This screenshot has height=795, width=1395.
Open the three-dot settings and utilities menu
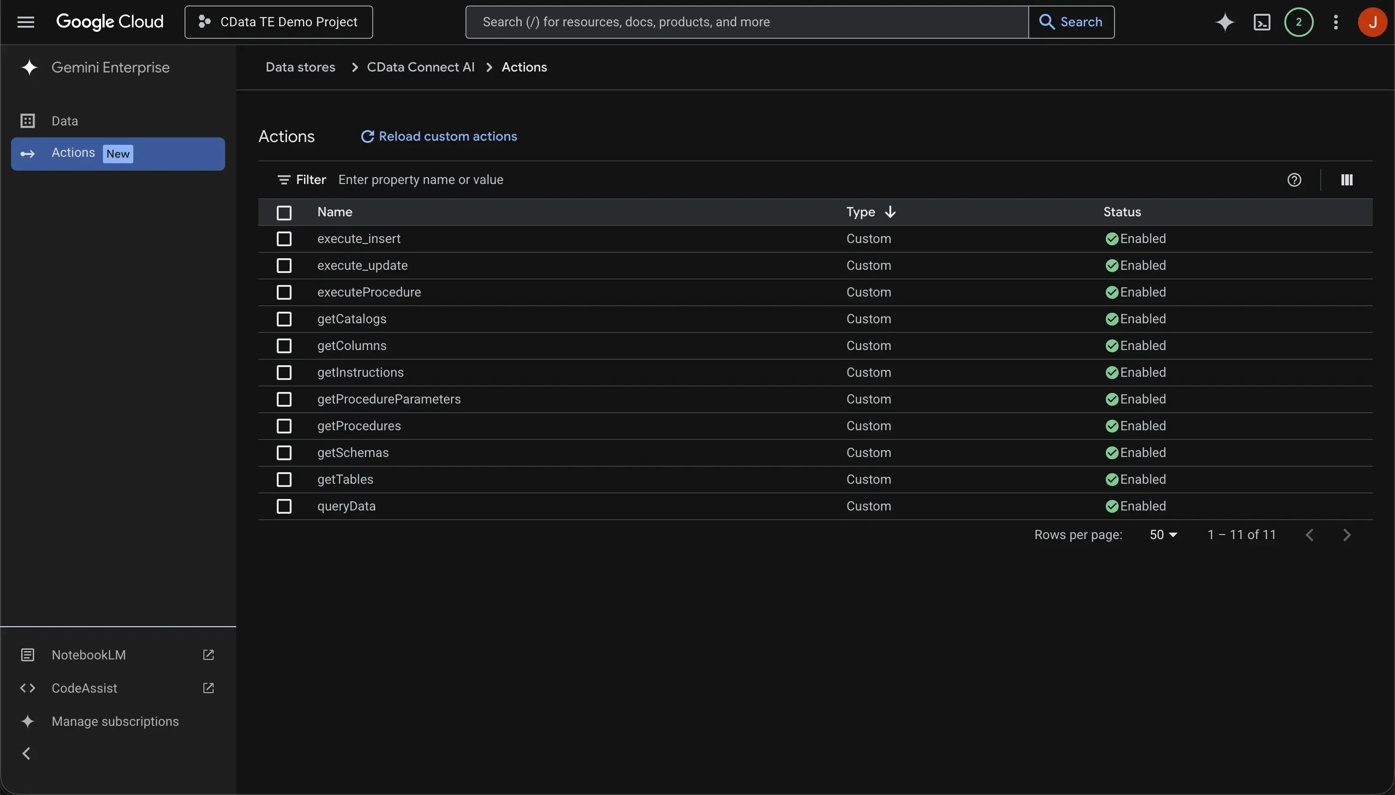[1335, 22]
